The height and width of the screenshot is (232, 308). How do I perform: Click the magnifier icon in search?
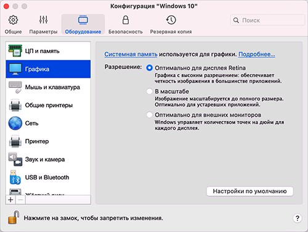point(236,20)
